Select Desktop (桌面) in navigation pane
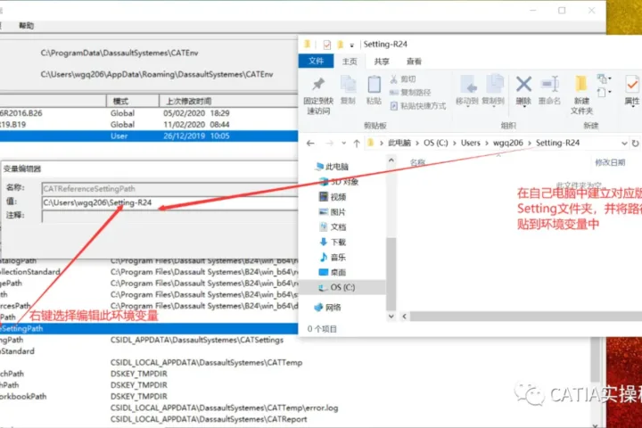This screenshot has width=642, height=428. (x=333, y=272)
